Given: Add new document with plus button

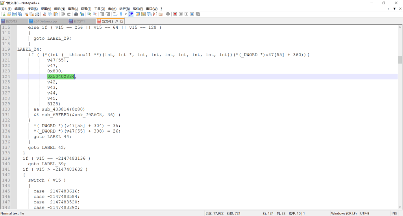Looking at the screenshot, I should 388,9.
